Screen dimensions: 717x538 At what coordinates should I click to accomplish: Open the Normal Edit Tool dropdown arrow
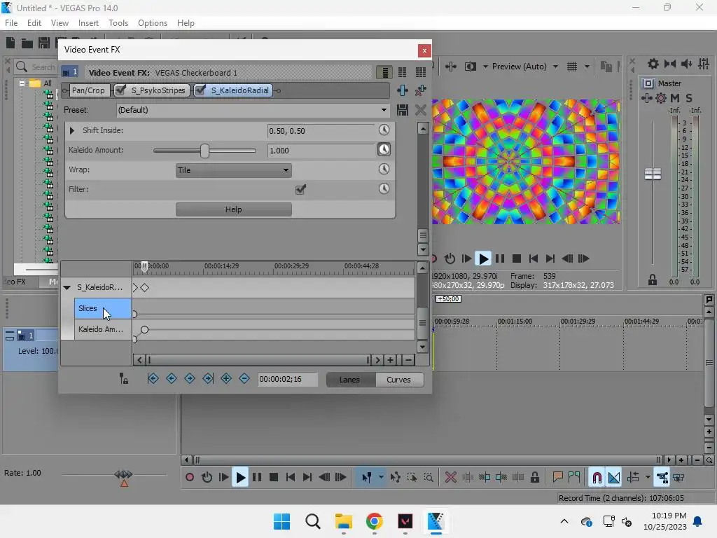[381, 478]
